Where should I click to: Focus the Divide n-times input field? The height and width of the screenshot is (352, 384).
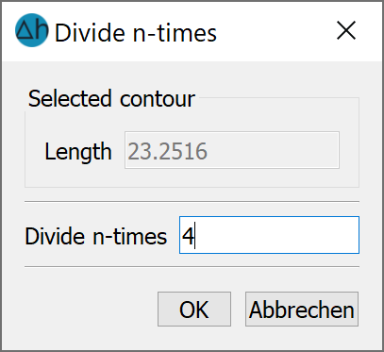[x=269, y=235]
